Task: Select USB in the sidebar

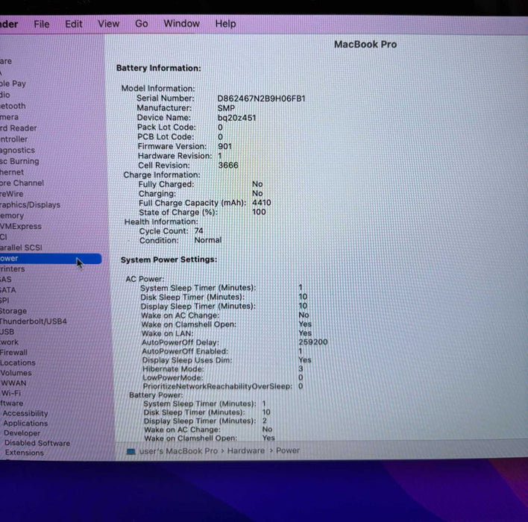Action: [x=7, y=332]
